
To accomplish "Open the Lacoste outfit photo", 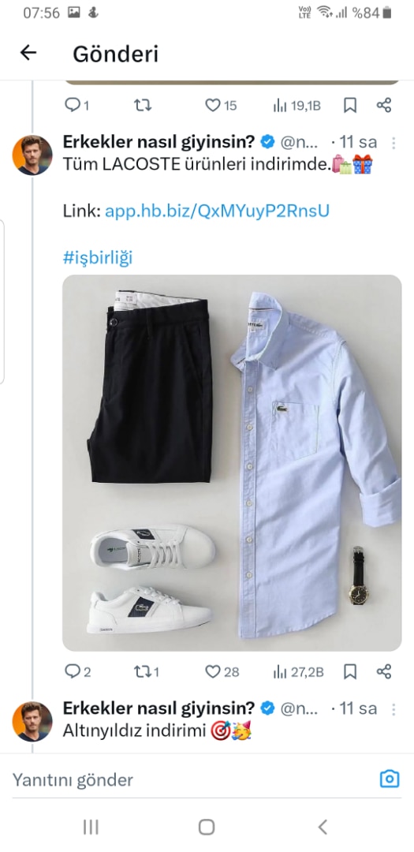I will pyautogui.click(x=232, y=463).
